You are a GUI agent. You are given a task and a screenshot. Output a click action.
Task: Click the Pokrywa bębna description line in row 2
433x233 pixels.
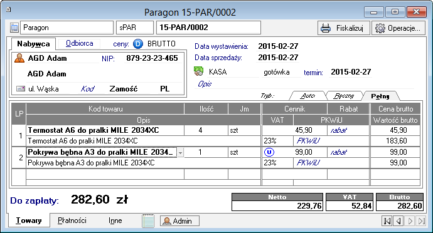(x=143, y=163)
